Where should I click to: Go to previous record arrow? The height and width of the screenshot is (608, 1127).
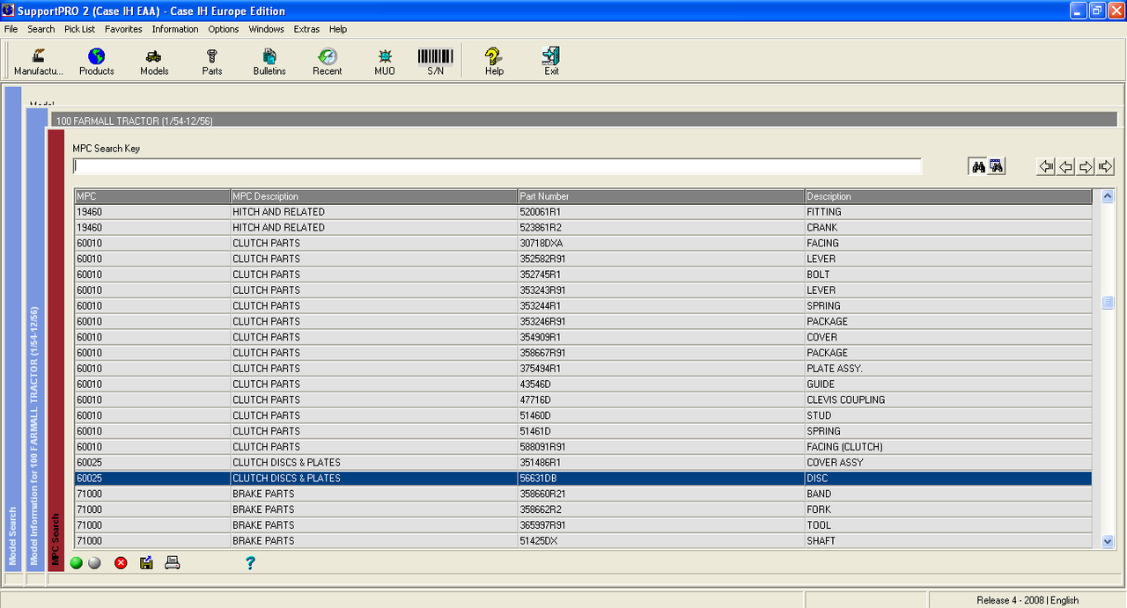[1066, 166]
